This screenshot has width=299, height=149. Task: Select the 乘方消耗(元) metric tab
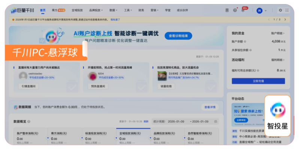point(65,137)
